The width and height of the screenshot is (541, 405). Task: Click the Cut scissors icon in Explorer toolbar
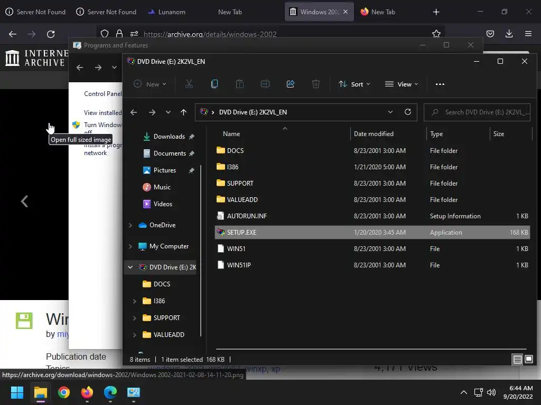[189, 84]
